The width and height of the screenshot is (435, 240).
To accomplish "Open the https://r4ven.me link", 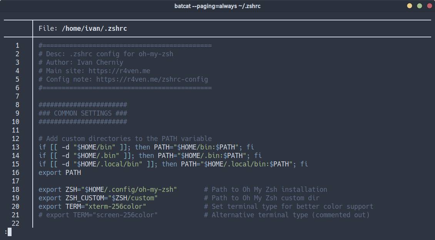I will (x=119, y=71).
